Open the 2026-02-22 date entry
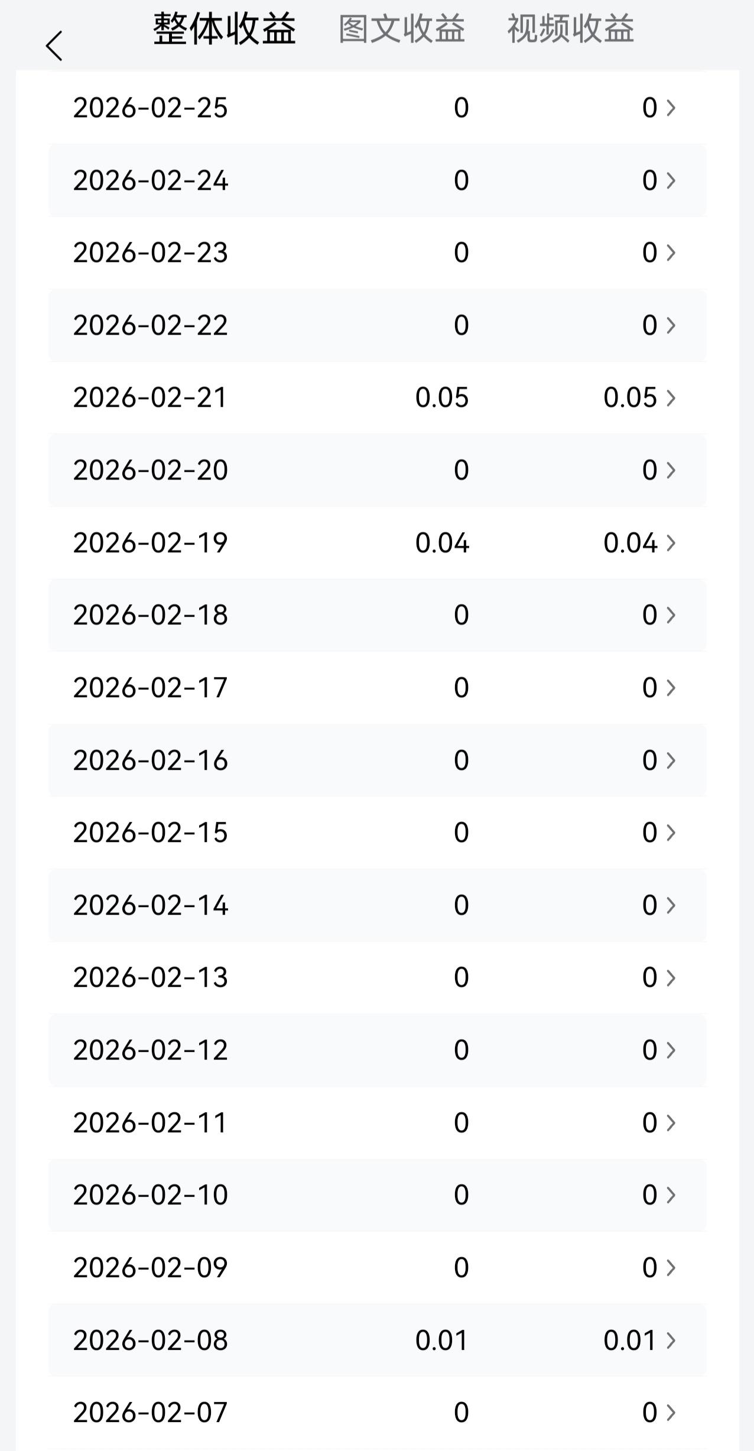754x1451 pixels. [x=150, y=325]
